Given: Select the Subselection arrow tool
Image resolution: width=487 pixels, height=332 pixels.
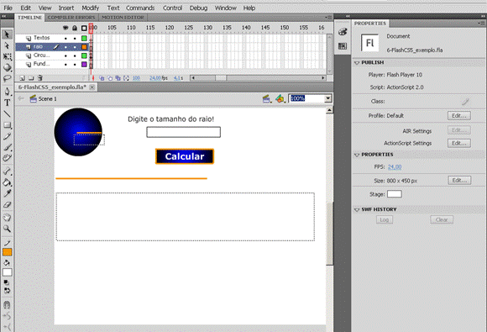Looking at the screenshot, I should (x=7, y=45).
